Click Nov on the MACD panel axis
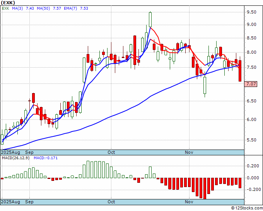The image size is (263, 211). 189,202
